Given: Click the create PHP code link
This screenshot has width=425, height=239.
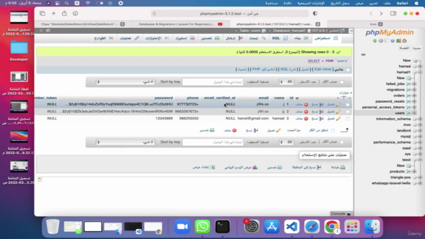Looking at the screenshot, I should [x=263, y=69].
